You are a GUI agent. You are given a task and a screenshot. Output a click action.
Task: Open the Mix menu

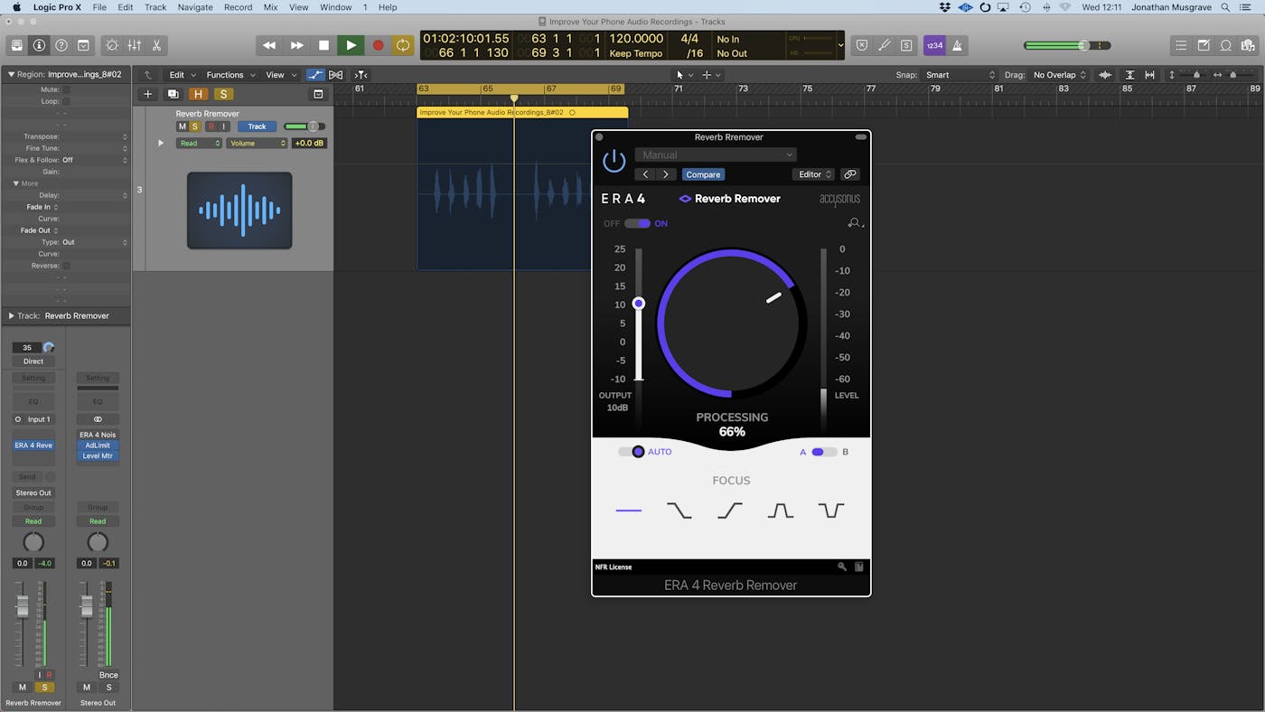[x=270, y=7]
